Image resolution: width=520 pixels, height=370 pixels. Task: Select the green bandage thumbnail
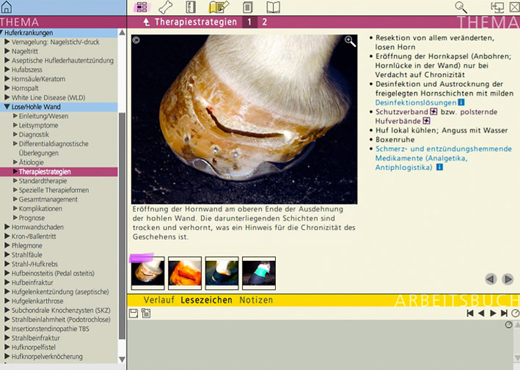[x=259, y=273]
